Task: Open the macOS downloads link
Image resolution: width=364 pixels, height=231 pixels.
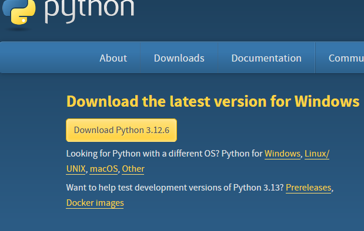Action: tap(103, 169)
